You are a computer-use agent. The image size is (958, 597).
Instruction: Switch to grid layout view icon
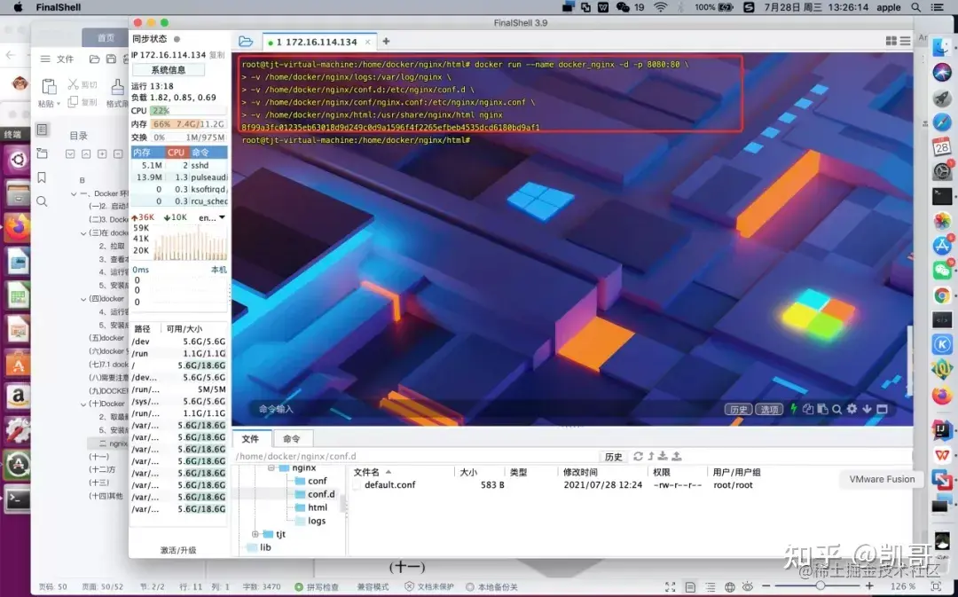pyautogui.click(x=891, y=41)
